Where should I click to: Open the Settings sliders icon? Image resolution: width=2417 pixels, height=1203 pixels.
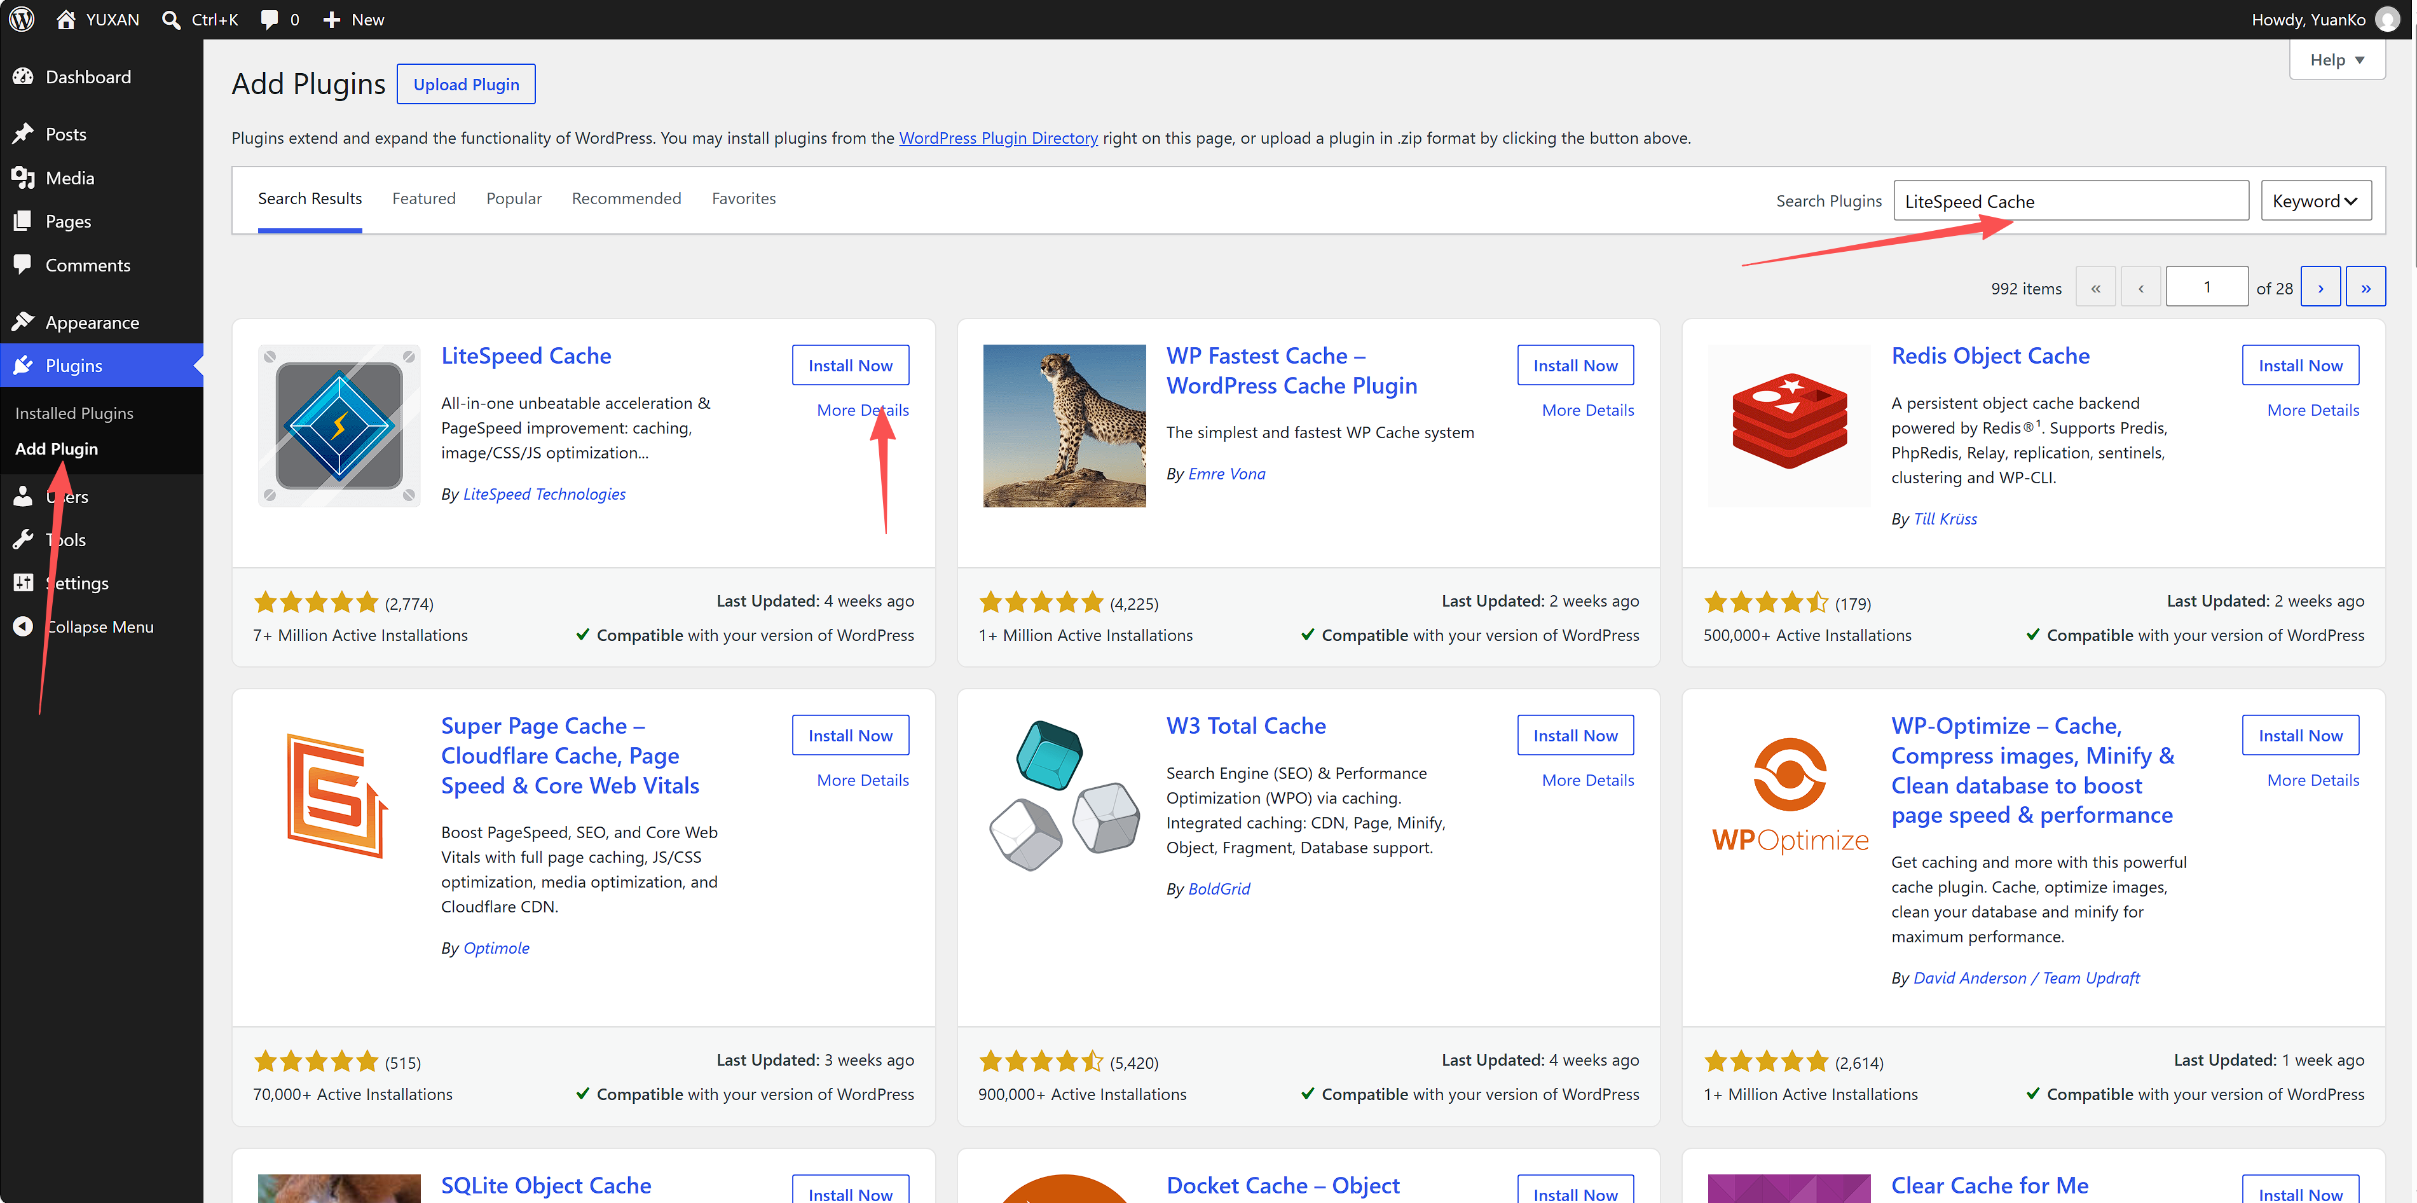click(24, 582)
